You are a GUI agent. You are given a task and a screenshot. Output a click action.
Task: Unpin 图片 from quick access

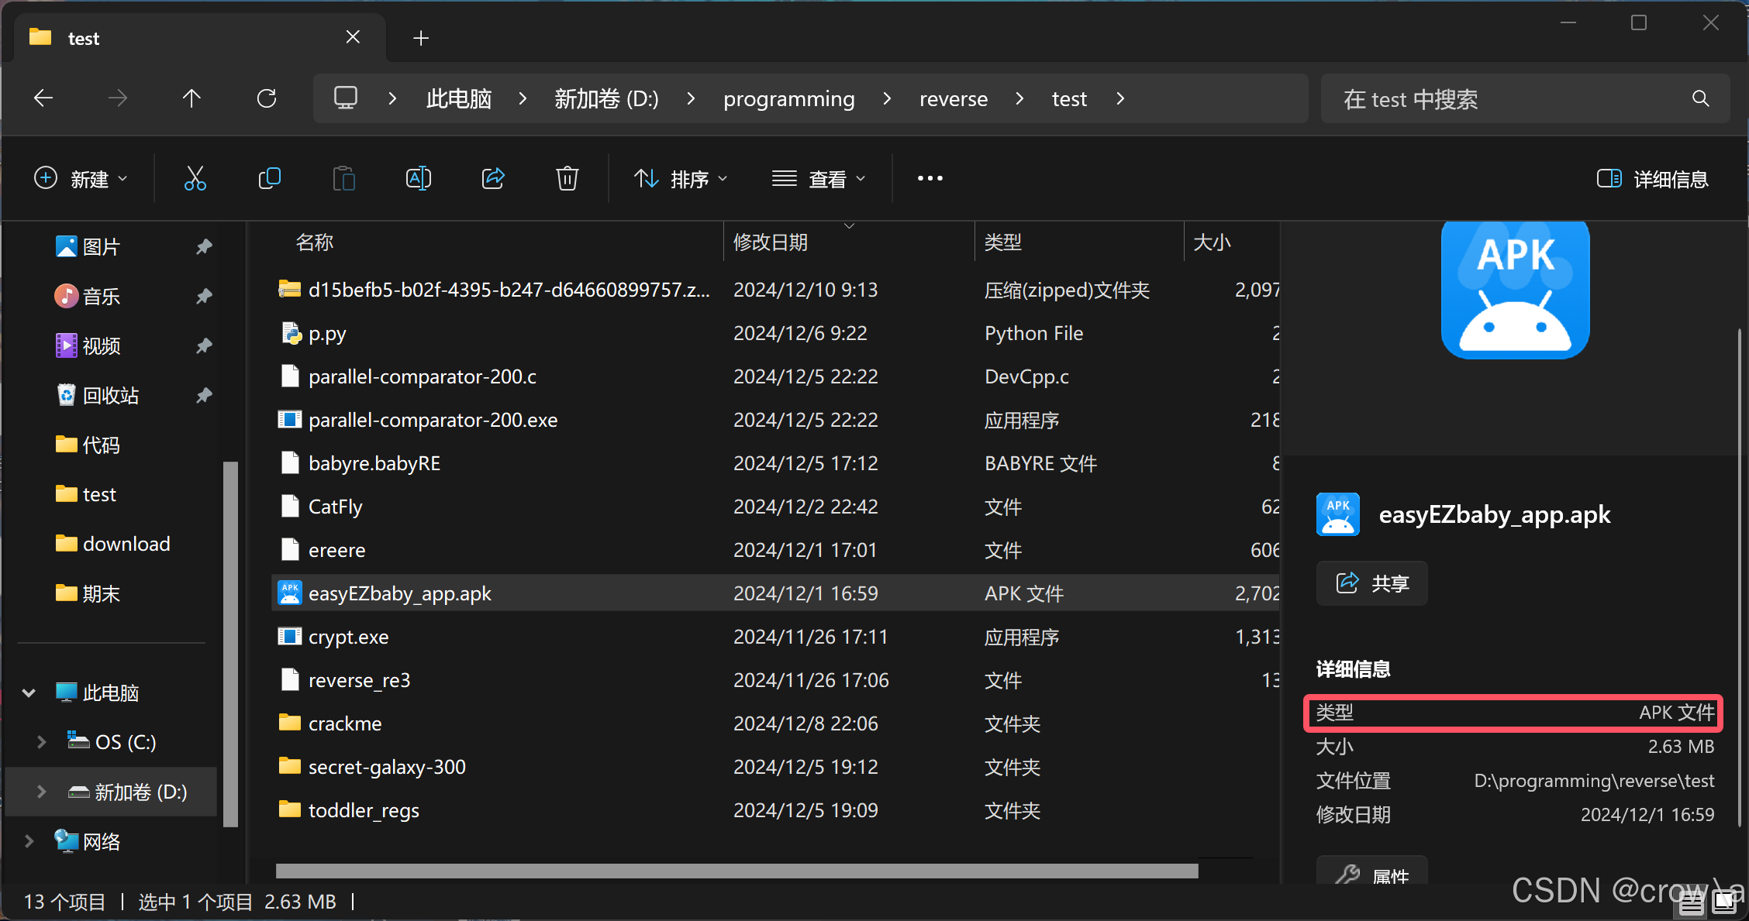[204, 246]
